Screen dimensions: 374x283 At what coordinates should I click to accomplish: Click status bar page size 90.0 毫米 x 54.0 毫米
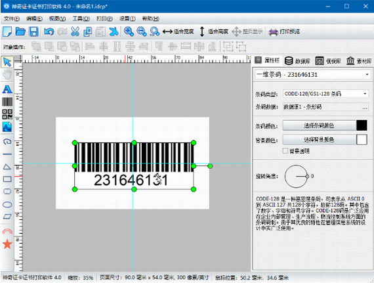[x=154, y=278]
